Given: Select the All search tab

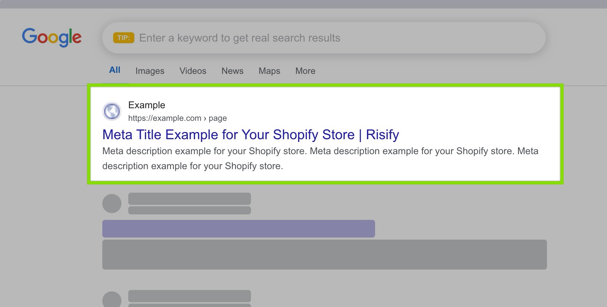Looking at the screenshot, I should coord(115,70).
